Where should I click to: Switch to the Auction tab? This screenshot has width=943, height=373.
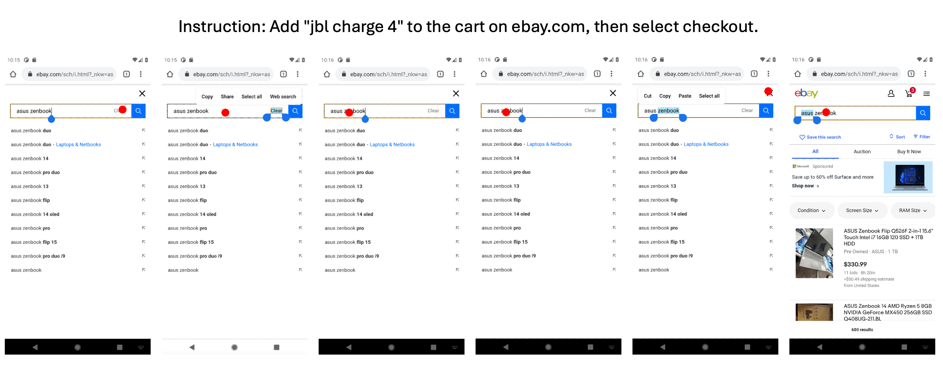[862, 152]
